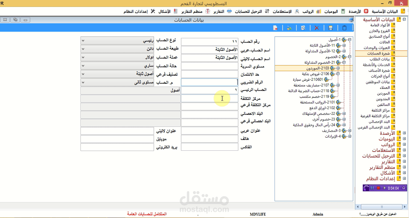
Task: Click the new record clipboard toolbar icon
Action: (344, 28)
